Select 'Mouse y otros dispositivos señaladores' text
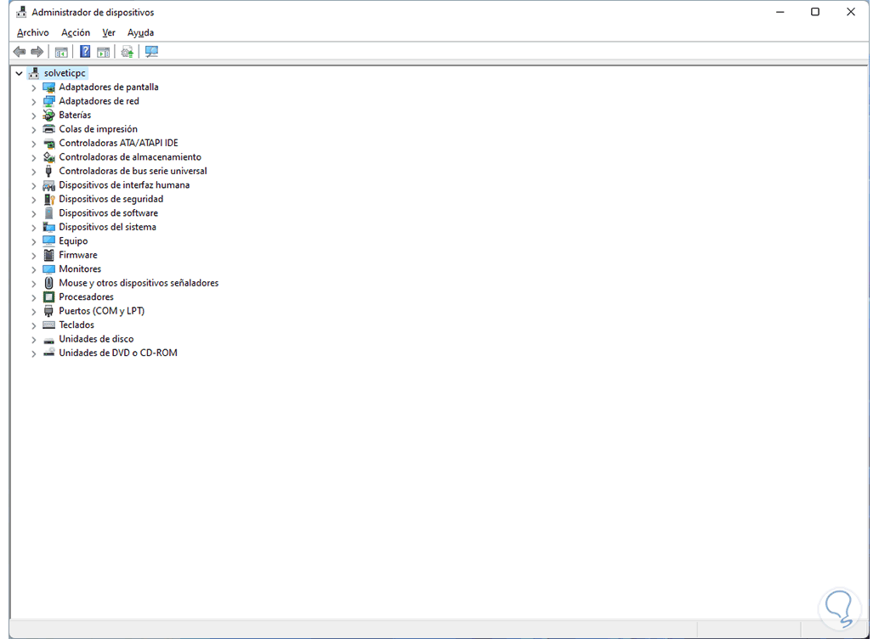Image resolution: width=879 pixels, height=639 pixels. (x=139, y=283)
